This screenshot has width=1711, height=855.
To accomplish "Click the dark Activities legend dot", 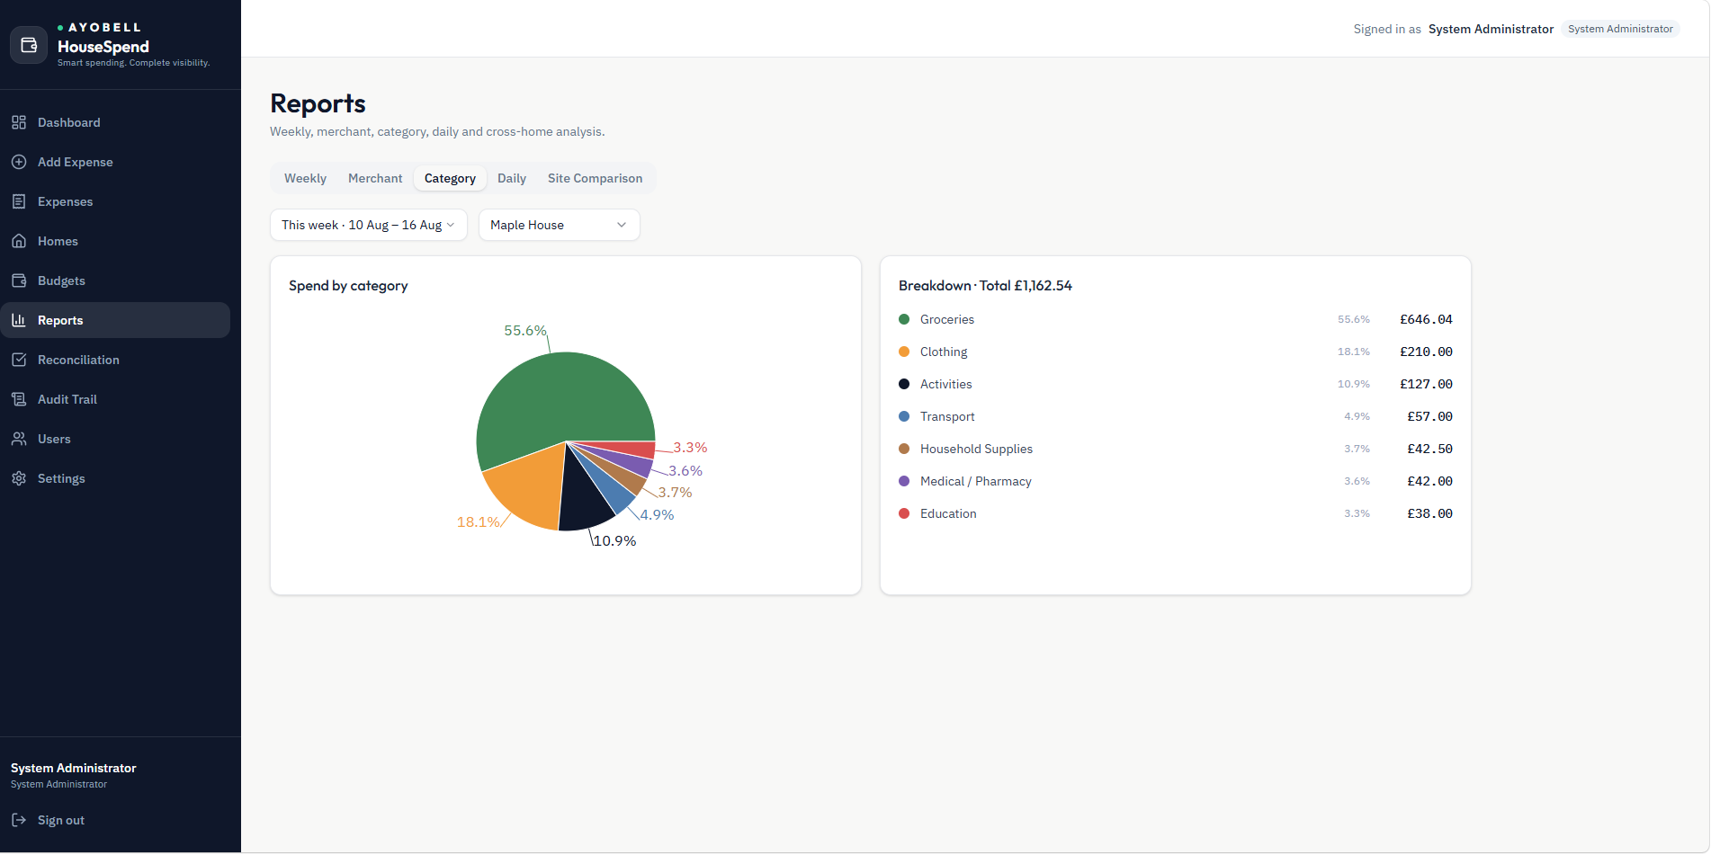I will tap(904, 384).
